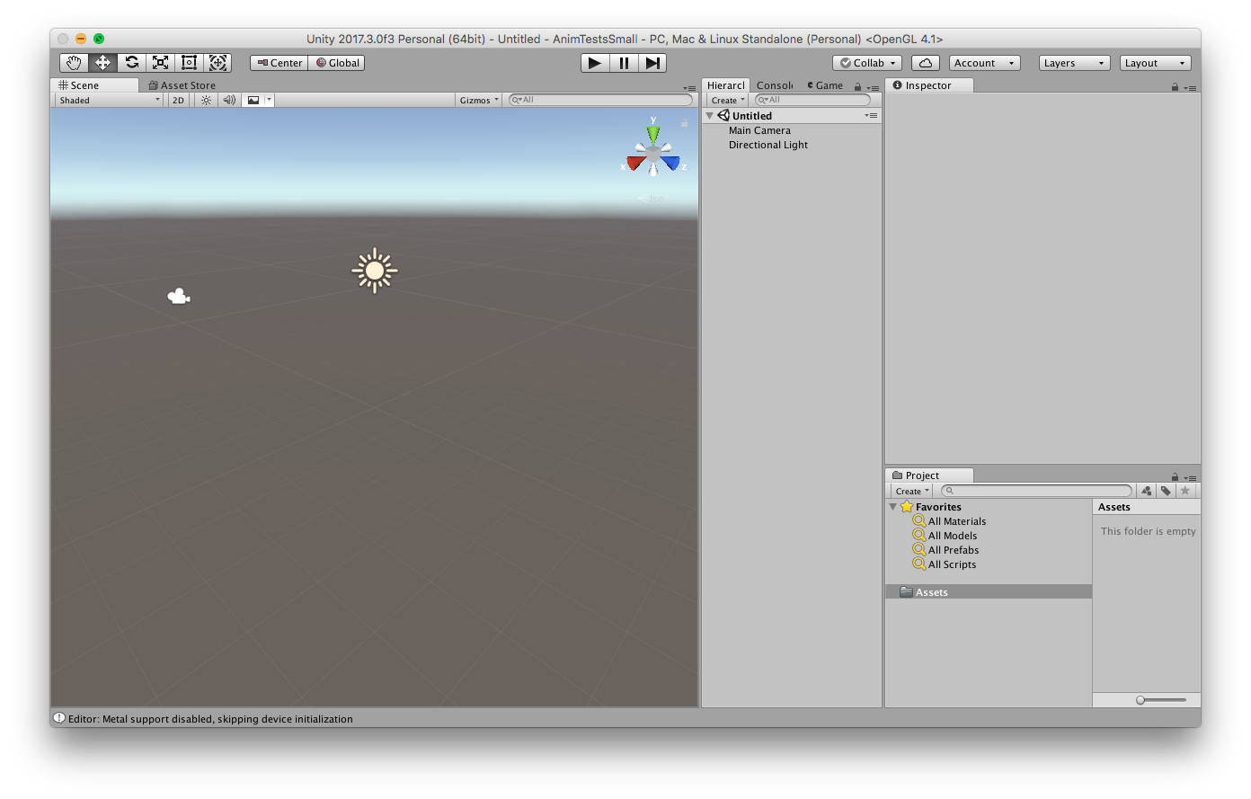Screen dimensions: 1251x799
Task: Open the Gizmos dropdown
Action: (478, 100)
